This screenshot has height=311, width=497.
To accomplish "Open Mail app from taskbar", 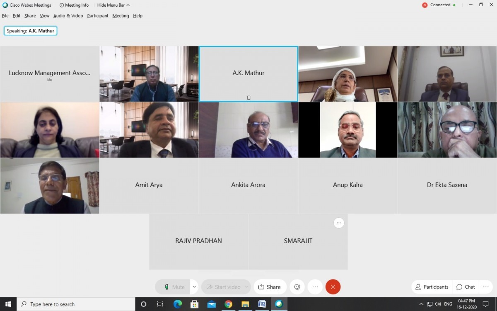I will point(211,304).
